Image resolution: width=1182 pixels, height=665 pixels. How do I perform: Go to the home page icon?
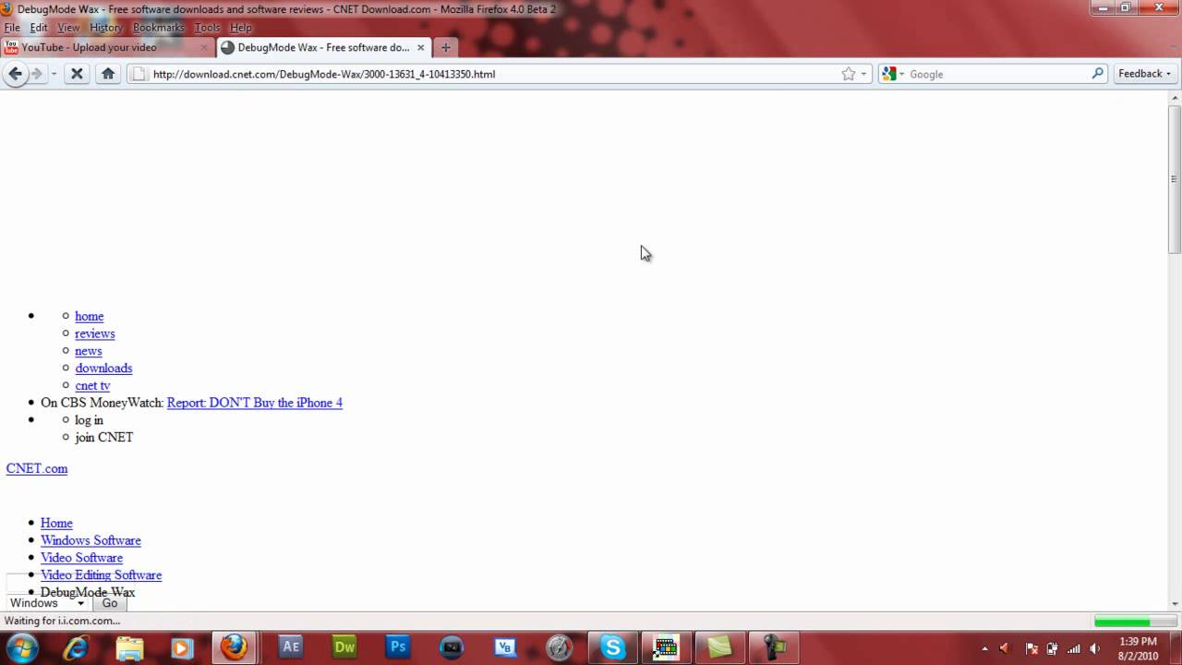[x=108, y=74]
